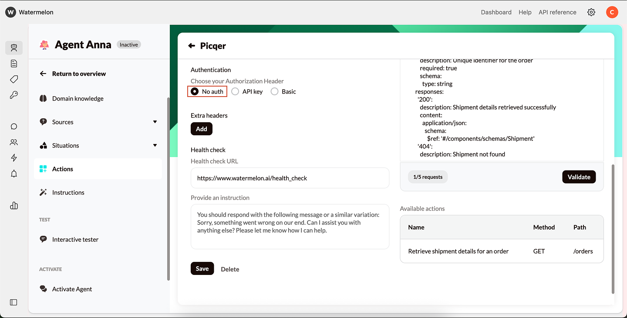Click the Validate button
627x318 pixels.
[x=579, y=177]
